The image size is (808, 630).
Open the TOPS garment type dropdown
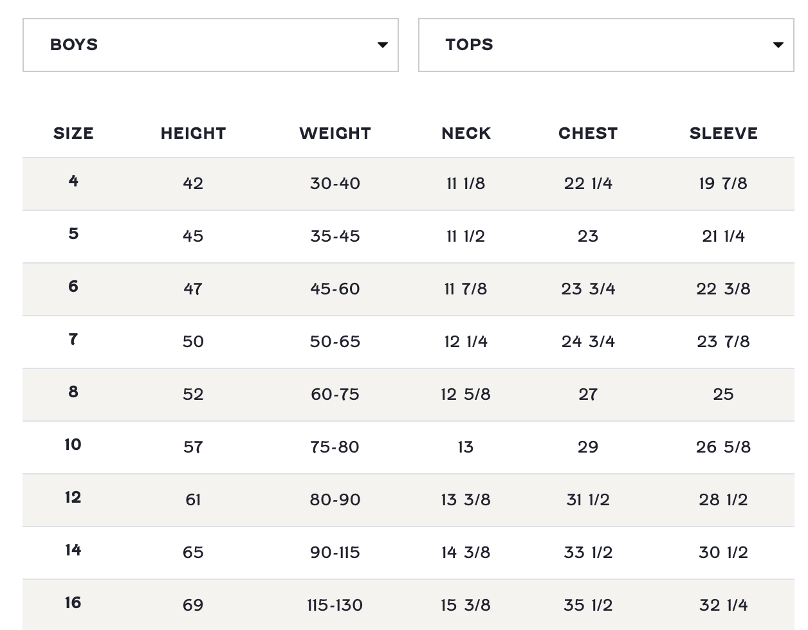[x=605, y=45]
